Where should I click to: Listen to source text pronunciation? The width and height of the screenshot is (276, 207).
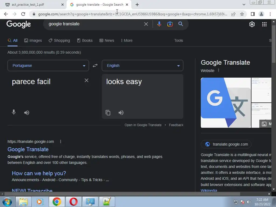pos(27,113)
